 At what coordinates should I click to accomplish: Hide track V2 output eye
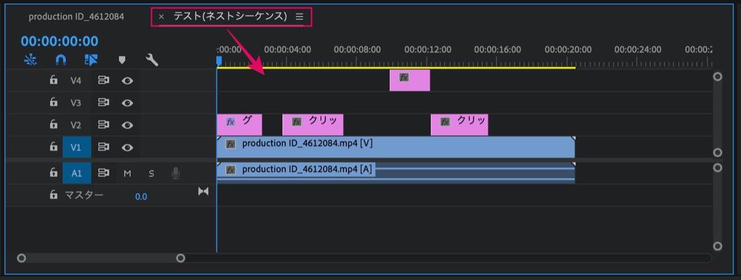(127, 125)
